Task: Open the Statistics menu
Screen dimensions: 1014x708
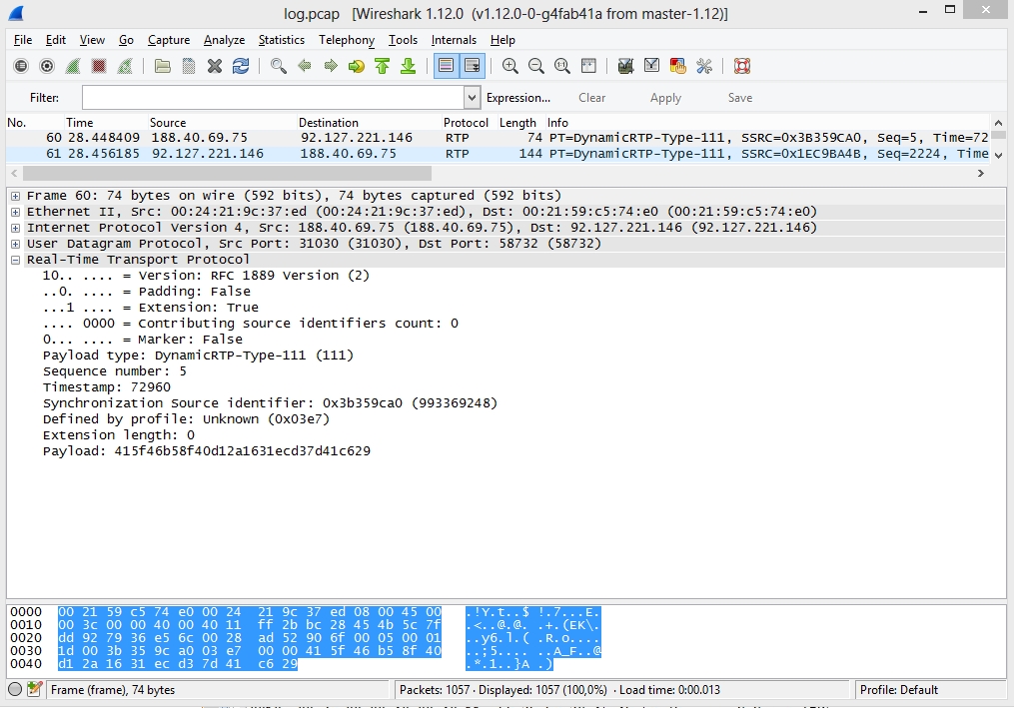Action: coord(281,40)
